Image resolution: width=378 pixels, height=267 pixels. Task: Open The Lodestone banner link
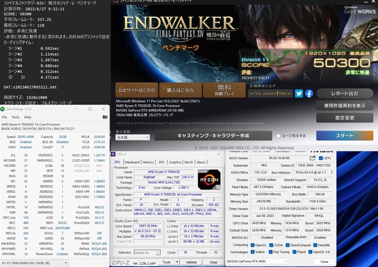click(271, 93)
